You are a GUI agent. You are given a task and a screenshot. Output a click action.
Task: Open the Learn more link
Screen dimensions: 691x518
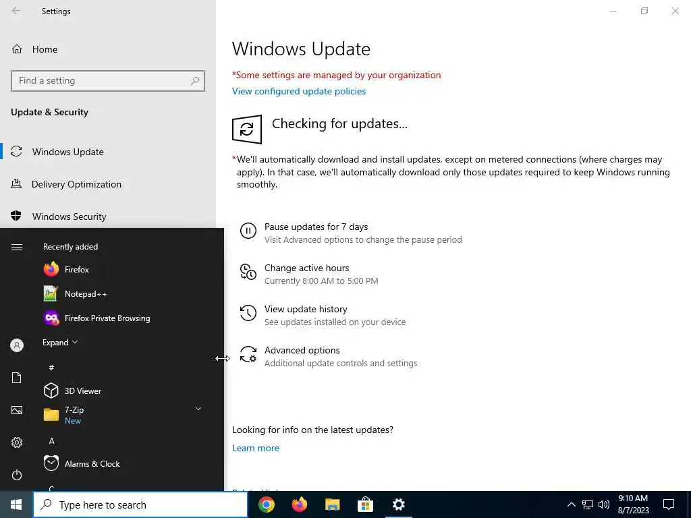point(256,448)
